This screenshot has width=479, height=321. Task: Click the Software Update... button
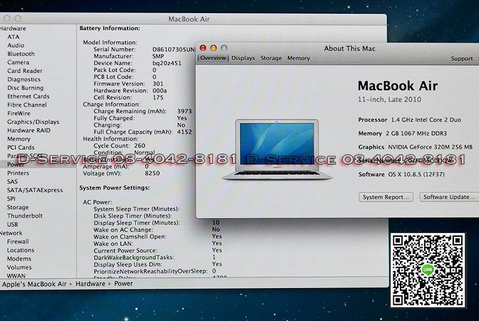449,197
